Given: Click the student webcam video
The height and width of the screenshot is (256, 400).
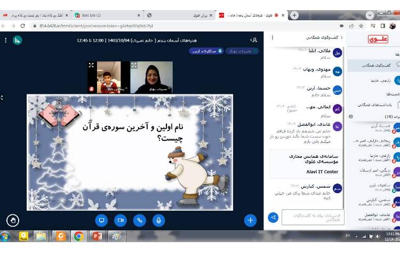Looking at the screenshot, I should 109,77.
